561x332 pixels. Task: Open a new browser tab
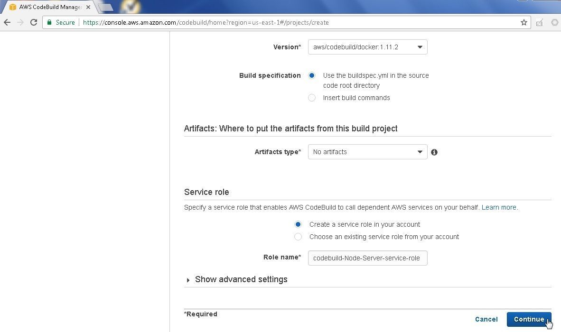point(105,7)
